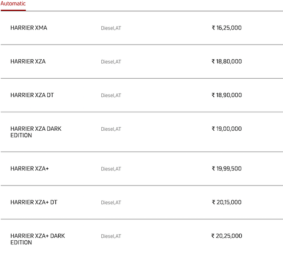
Task: Click the ₹ 19,99,500 price
Action: [x=227, y=169]
